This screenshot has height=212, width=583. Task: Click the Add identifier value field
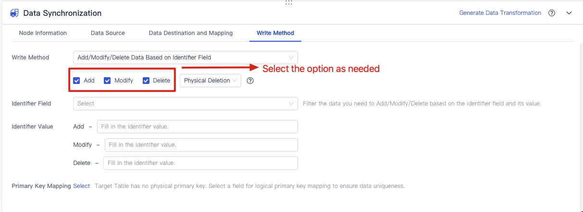[x=198, y=127]
